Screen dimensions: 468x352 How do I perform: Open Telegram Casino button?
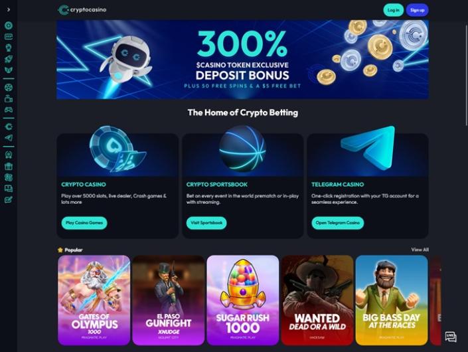tap(338, 222)
